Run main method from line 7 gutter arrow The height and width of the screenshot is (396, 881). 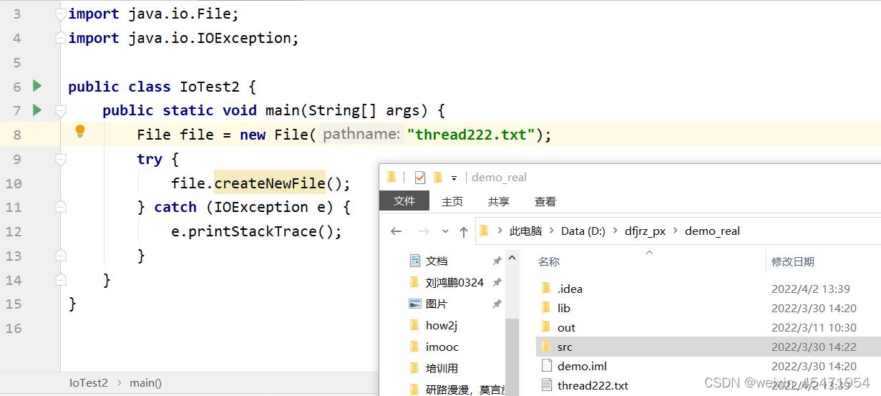pos(37,110)
